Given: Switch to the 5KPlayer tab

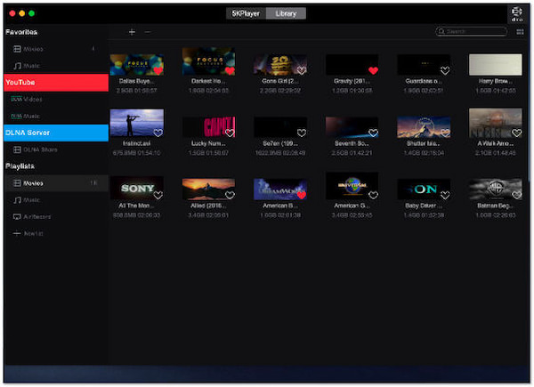Looking at the screenshot, I should 246,13.
